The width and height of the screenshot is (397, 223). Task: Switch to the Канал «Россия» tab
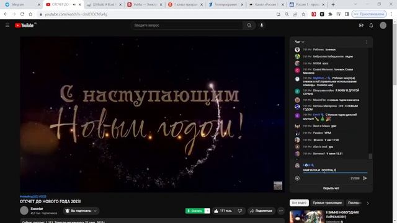266,4
